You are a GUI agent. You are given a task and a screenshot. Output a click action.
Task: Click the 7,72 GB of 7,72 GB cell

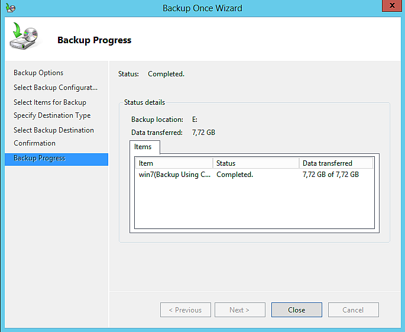pos(331,175)
